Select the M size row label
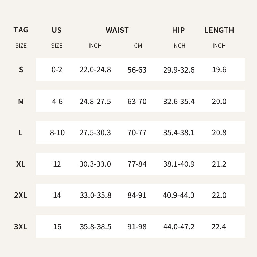The width and height of the screenshot is (257, 257). [21, 102]
